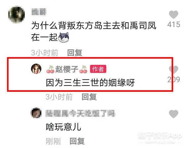Tap the cherry emoji after 赵樱子
The width and height of the screenshot is (186, 148).
point(83,69)
